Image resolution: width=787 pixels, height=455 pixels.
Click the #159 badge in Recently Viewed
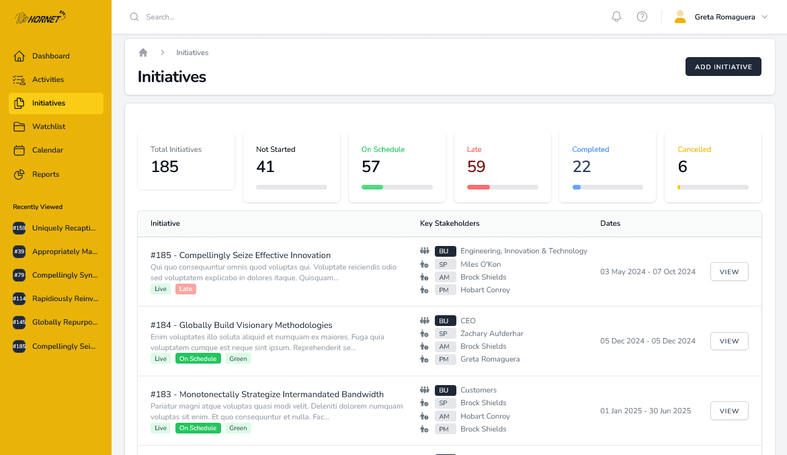[19, 229]
